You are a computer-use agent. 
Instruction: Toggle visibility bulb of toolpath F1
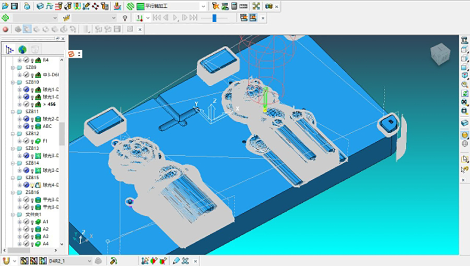32,141
